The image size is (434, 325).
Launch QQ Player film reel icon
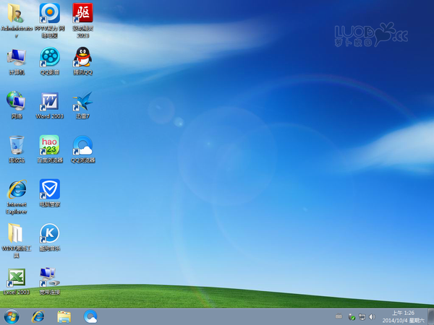pos(49,57)
